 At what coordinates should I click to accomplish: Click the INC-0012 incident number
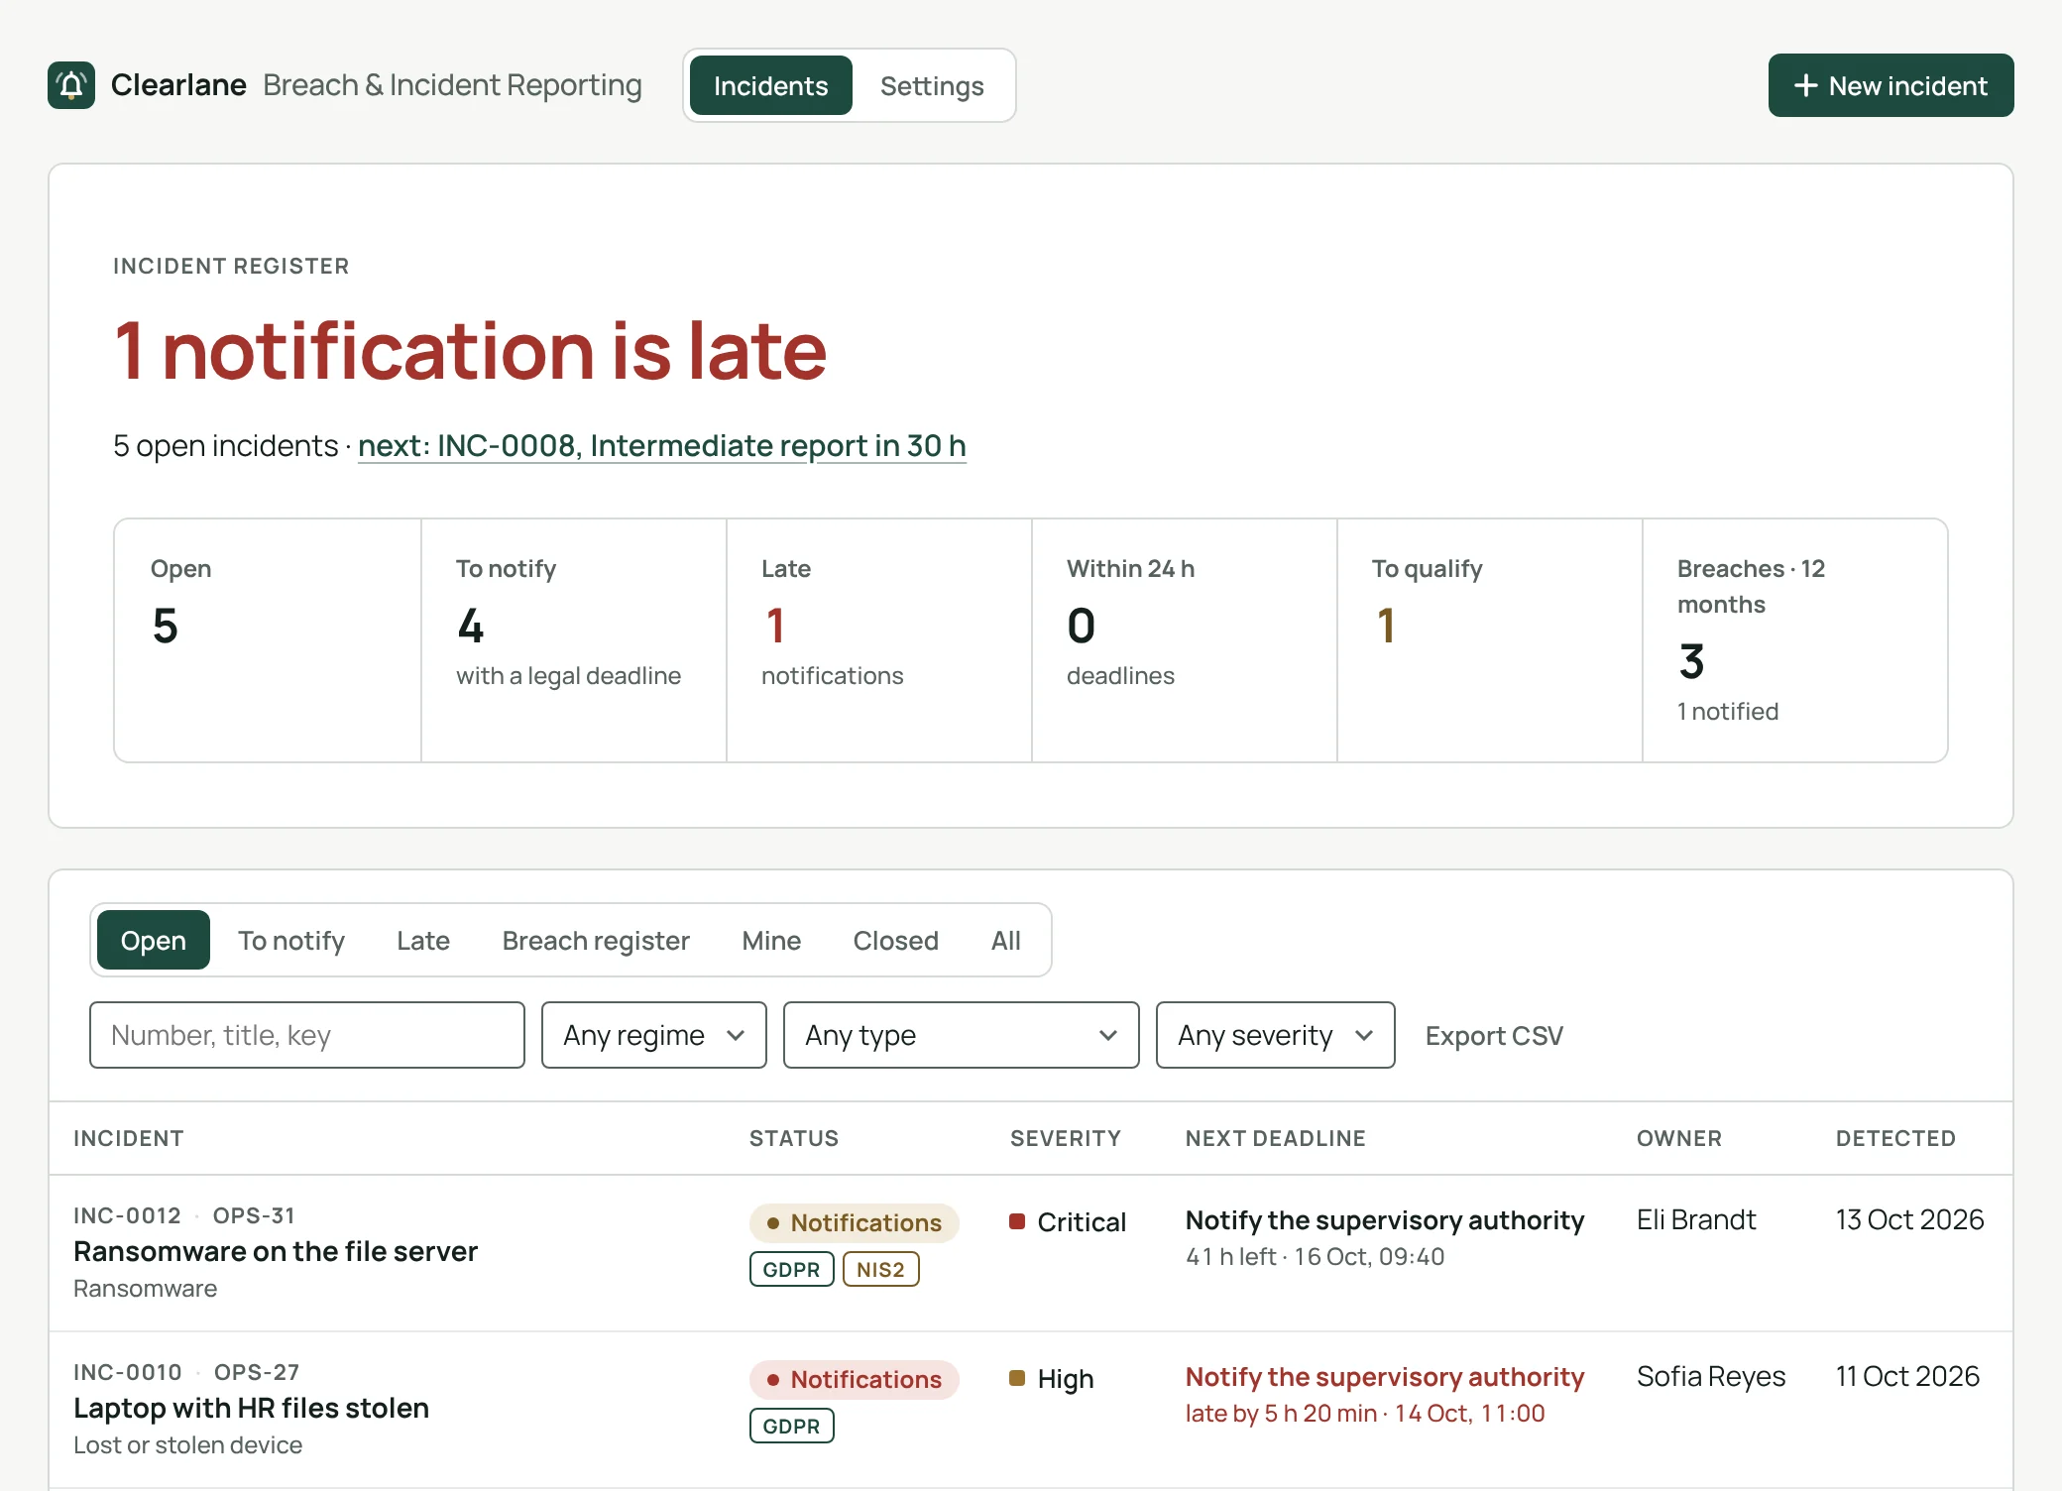128,1215
